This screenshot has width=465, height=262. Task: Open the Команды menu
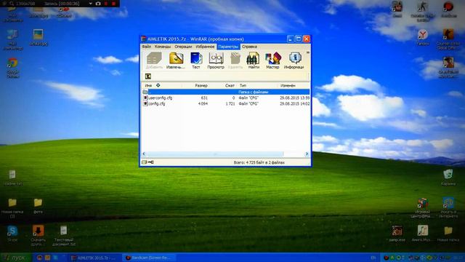click(163, 47)
